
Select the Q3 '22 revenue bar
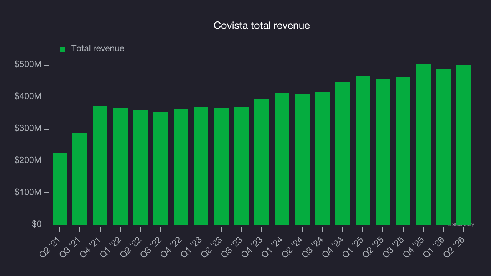point(161,168)
